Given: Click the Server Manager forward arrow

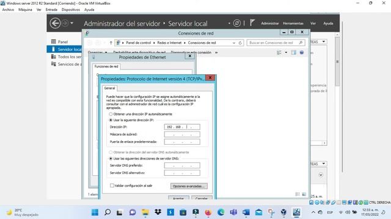Looking at the screenshot, I should pos(65,23).
